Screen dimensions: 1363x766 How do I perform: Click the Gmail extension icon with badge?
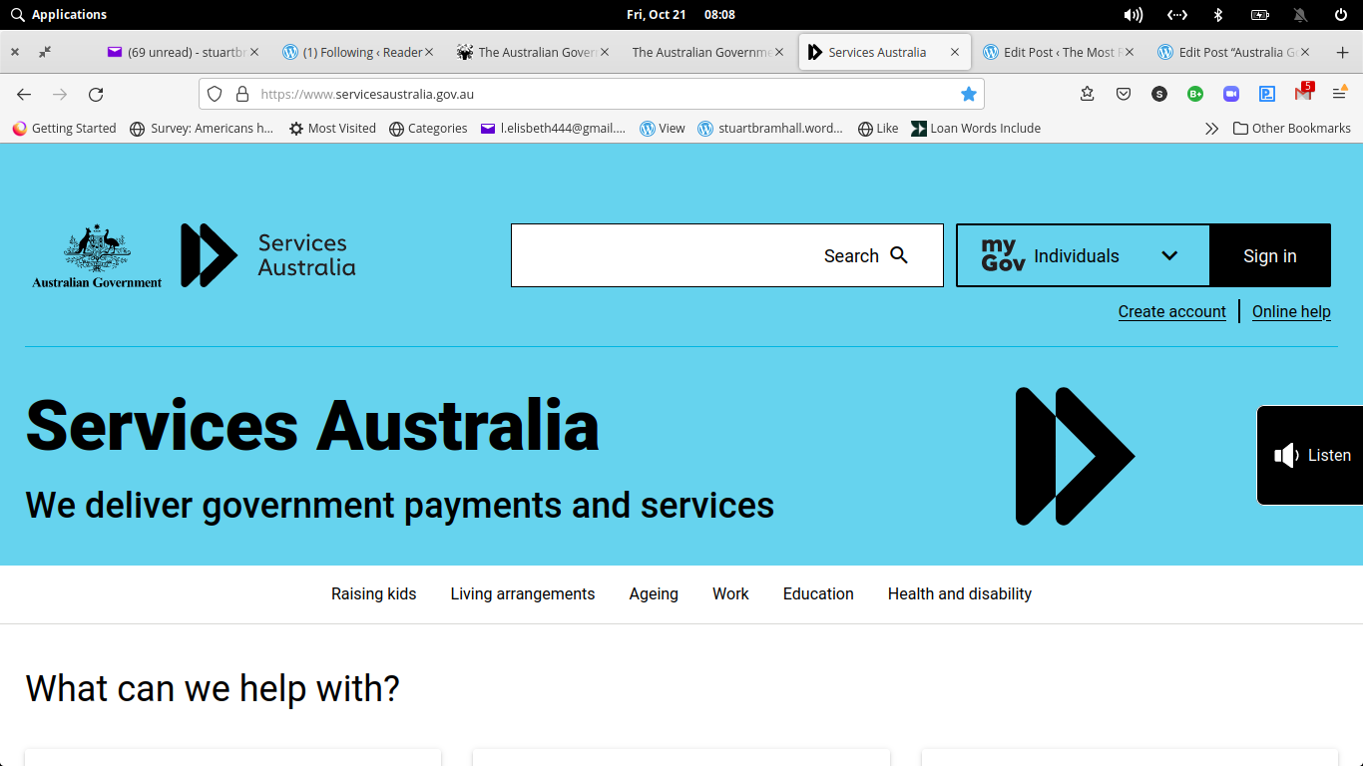coord(1303,94)
